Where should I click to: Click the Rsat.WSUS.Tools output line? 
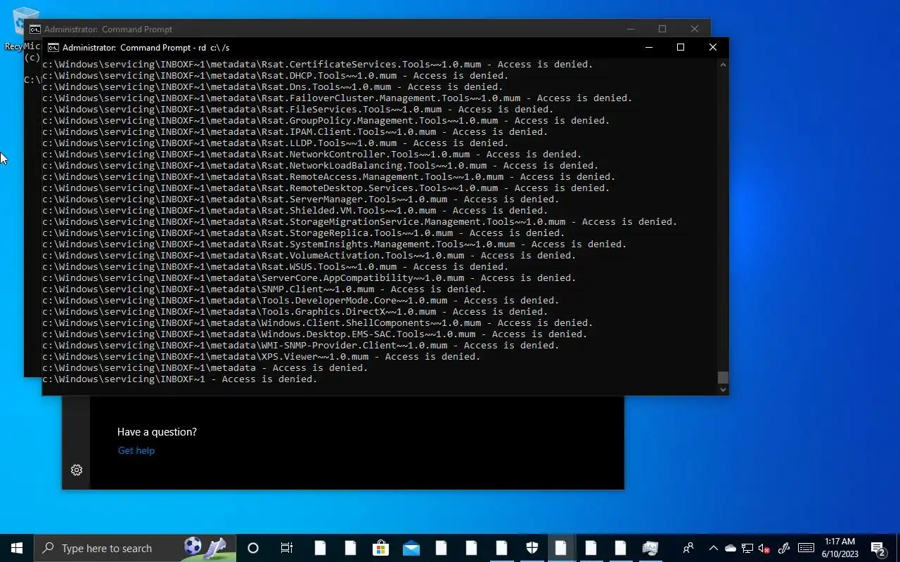pyautogui.click(x=275, y=266)
